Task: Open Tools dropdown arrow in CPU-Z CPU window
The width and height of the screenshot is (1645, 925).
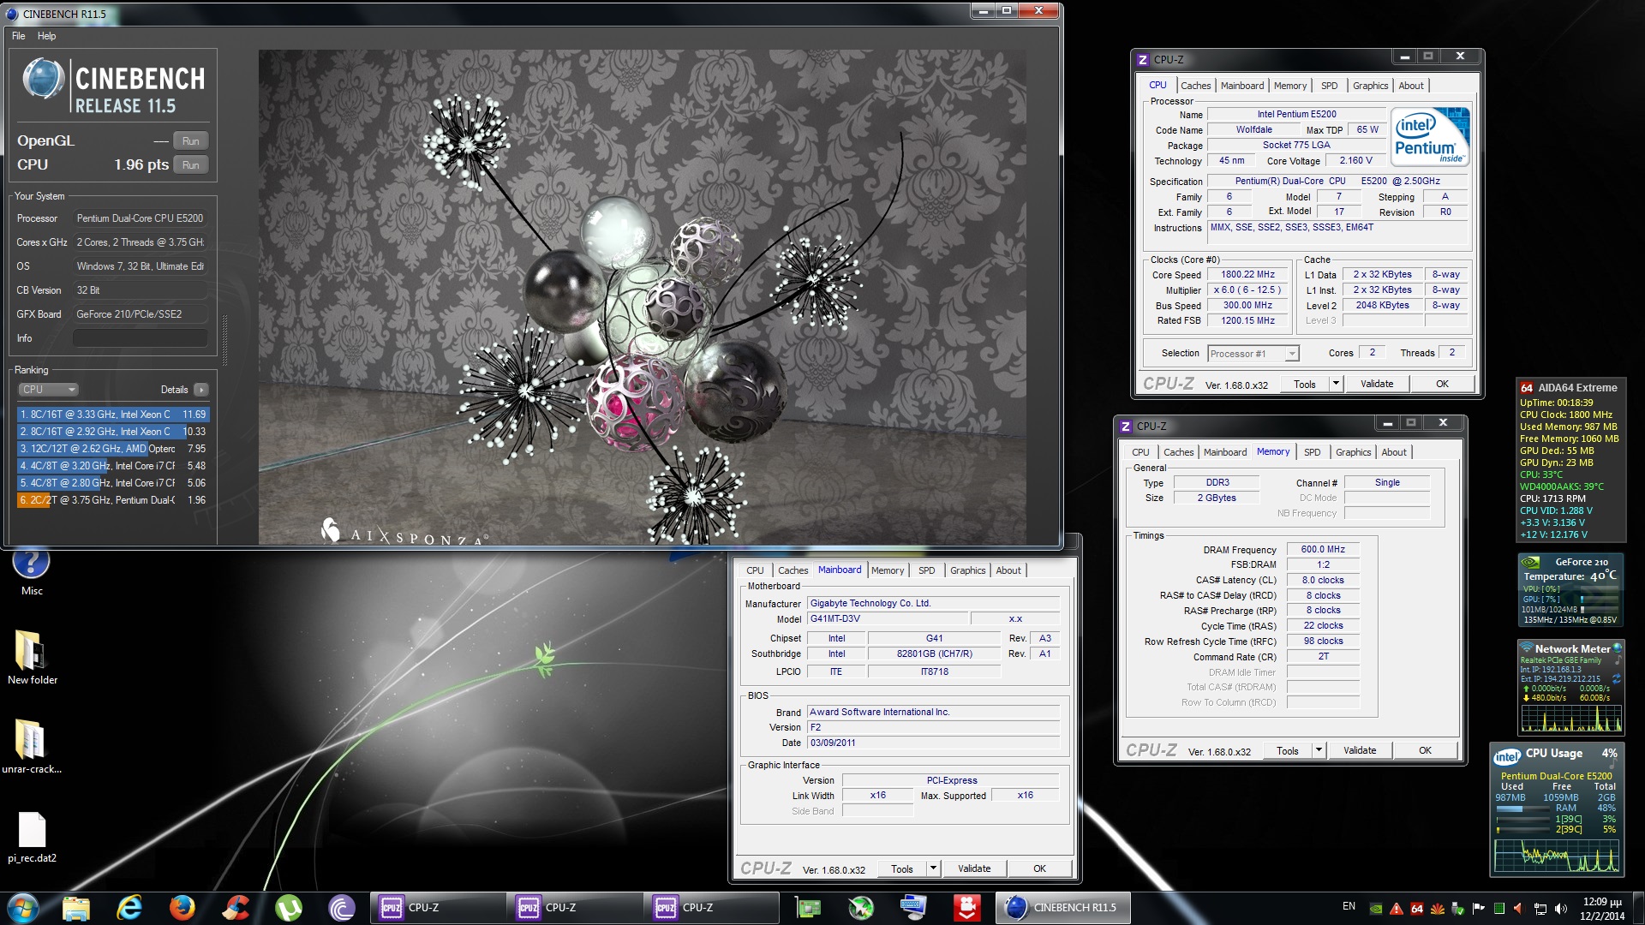Action: click(1335, 384)
